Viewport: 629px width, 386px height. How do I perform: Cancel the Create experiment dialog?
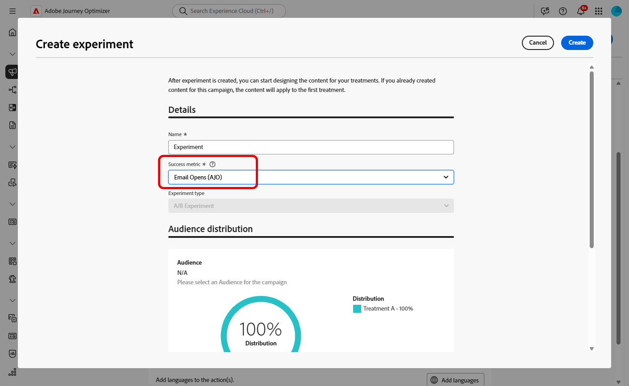[537, 43]
